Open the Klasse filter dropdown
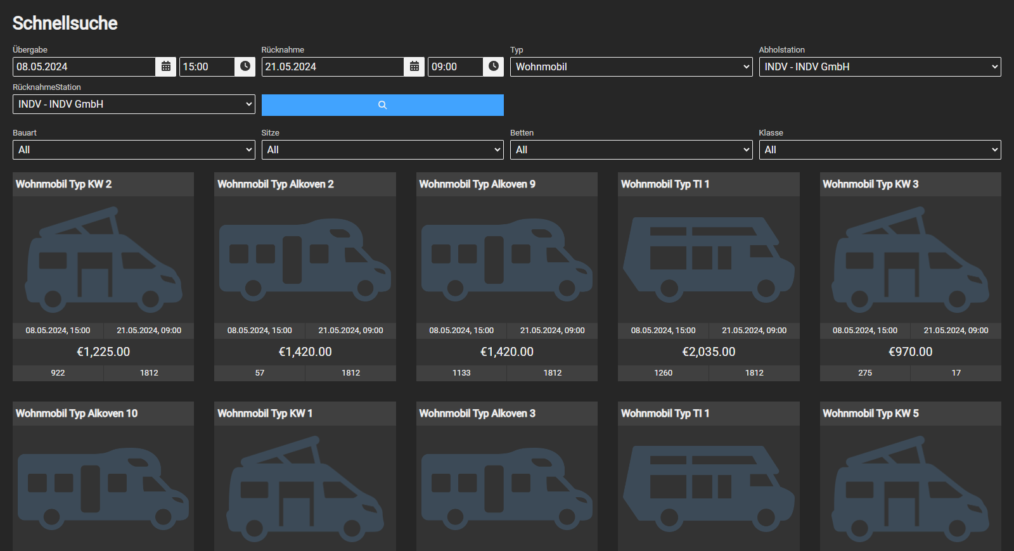Viewport: 1014px width, 551px height. (880, 149)
